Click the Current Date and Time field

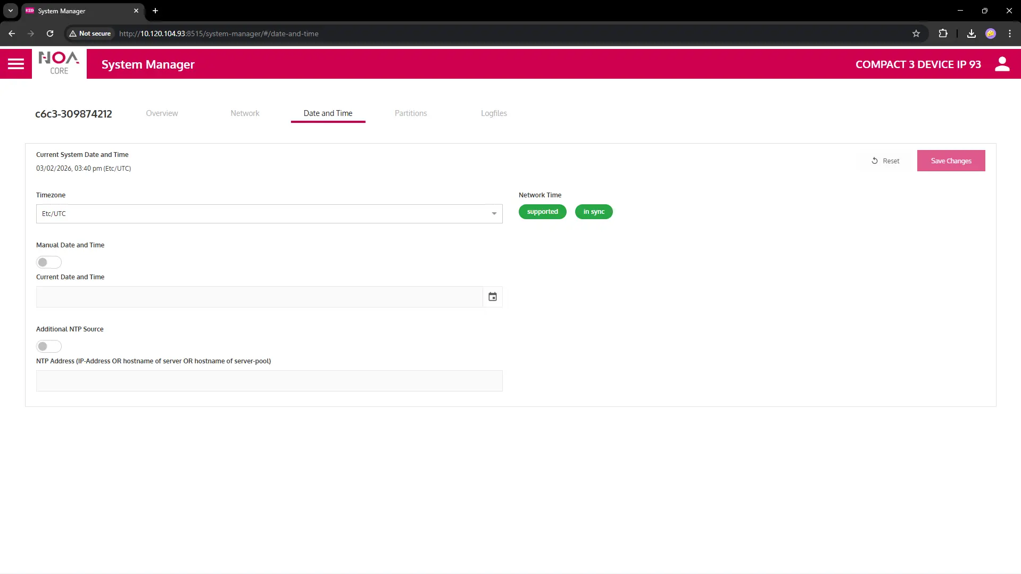coord(259,297)
